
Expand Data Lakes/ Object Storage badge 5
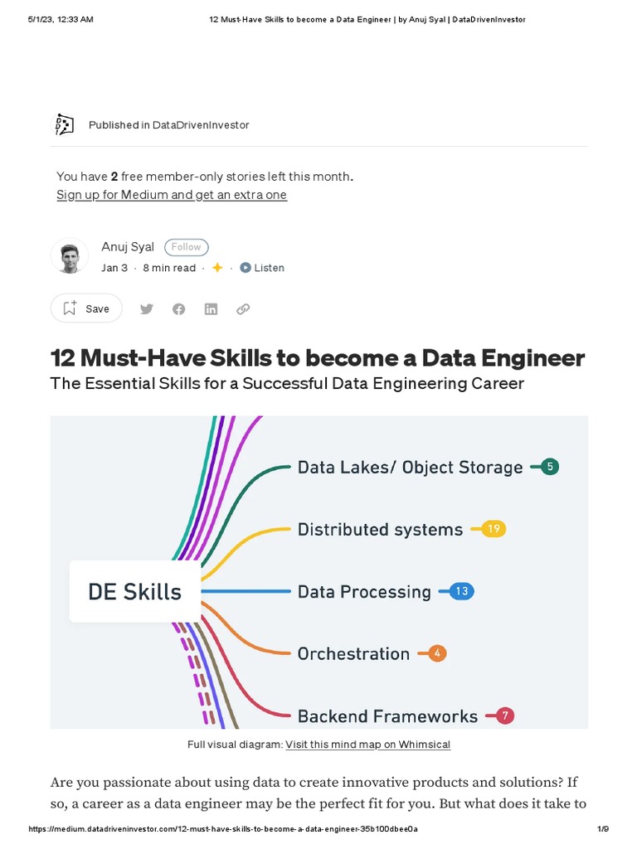click(549, 467)
